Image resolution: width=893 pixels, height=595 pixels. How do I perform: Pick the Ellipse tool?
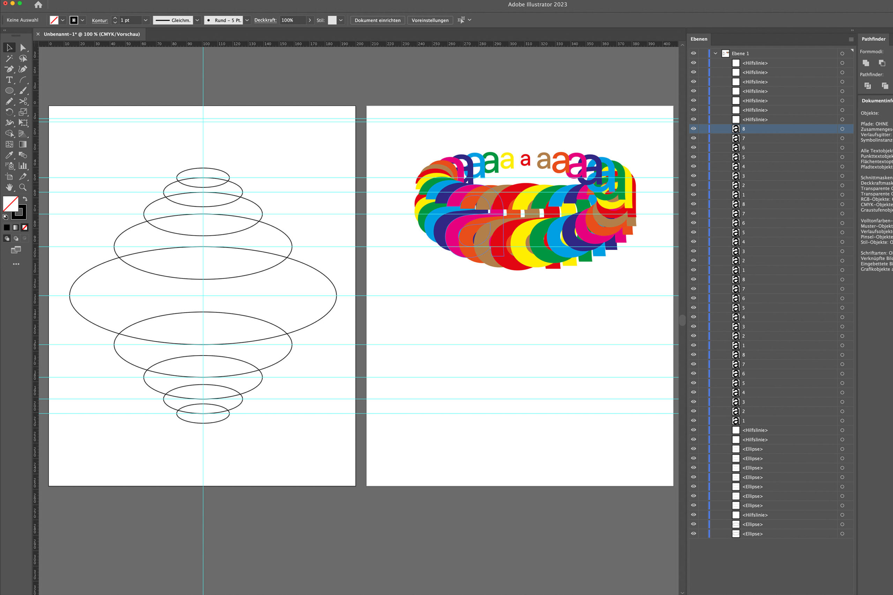pos(9,91)
